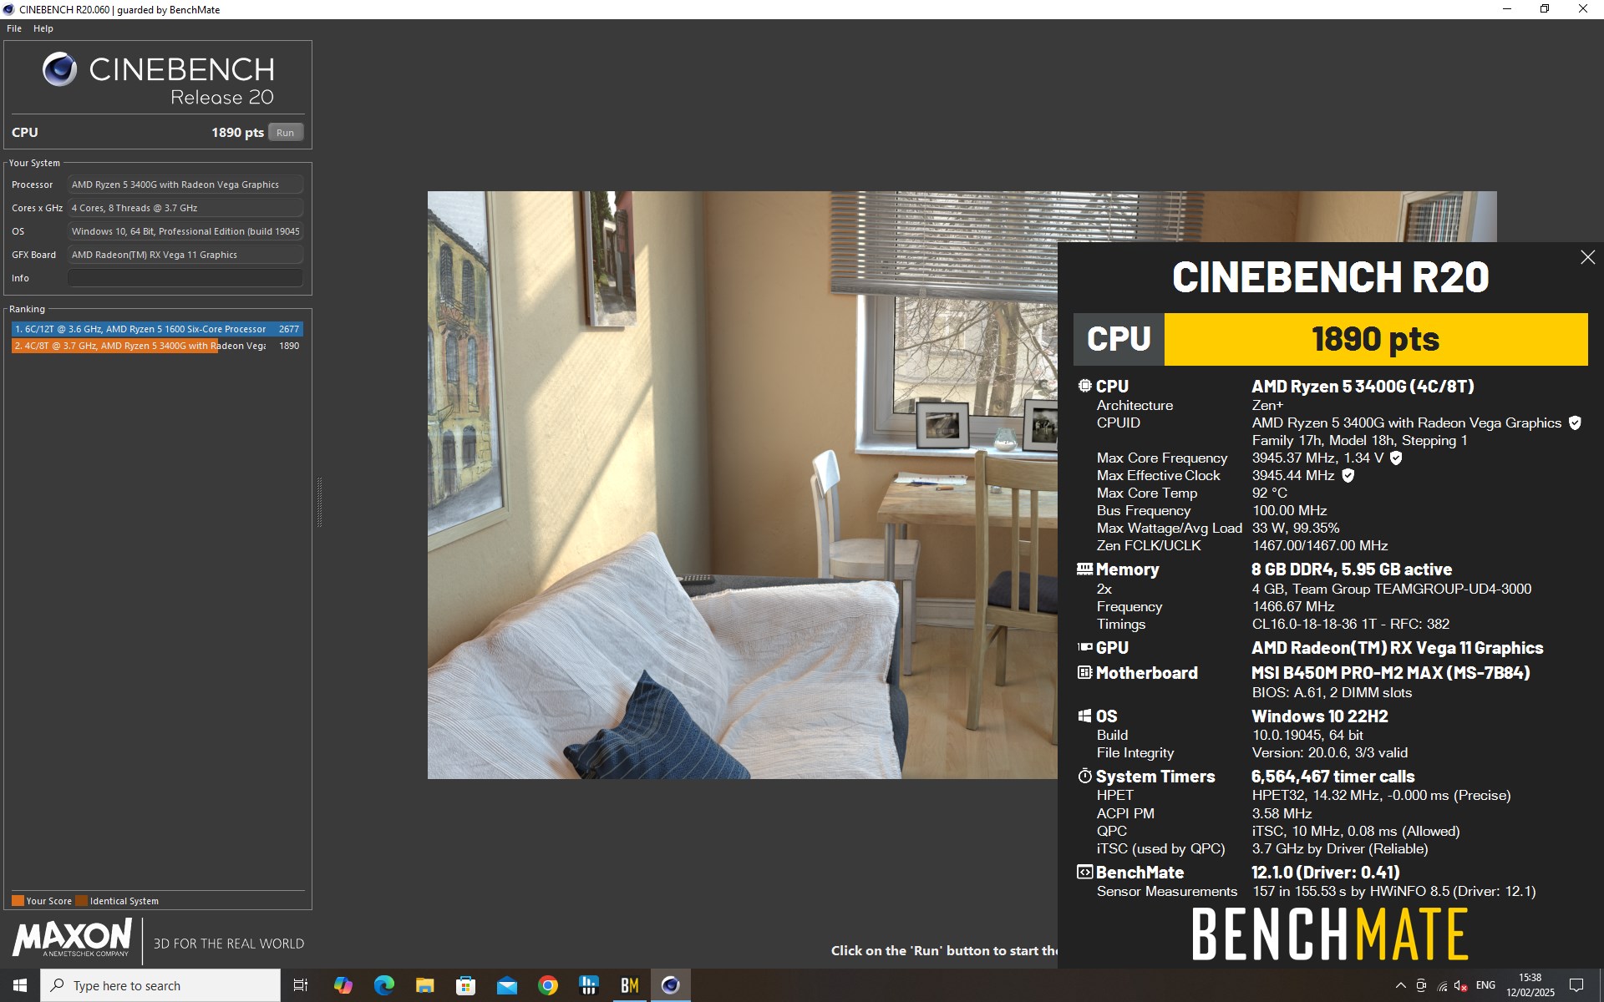This screenshot has width=1604, height=1002.
Task: Click the 'CL16.0-18-18-36 1T - RFC: 382' timings
Action: (x=1350, y=624)
